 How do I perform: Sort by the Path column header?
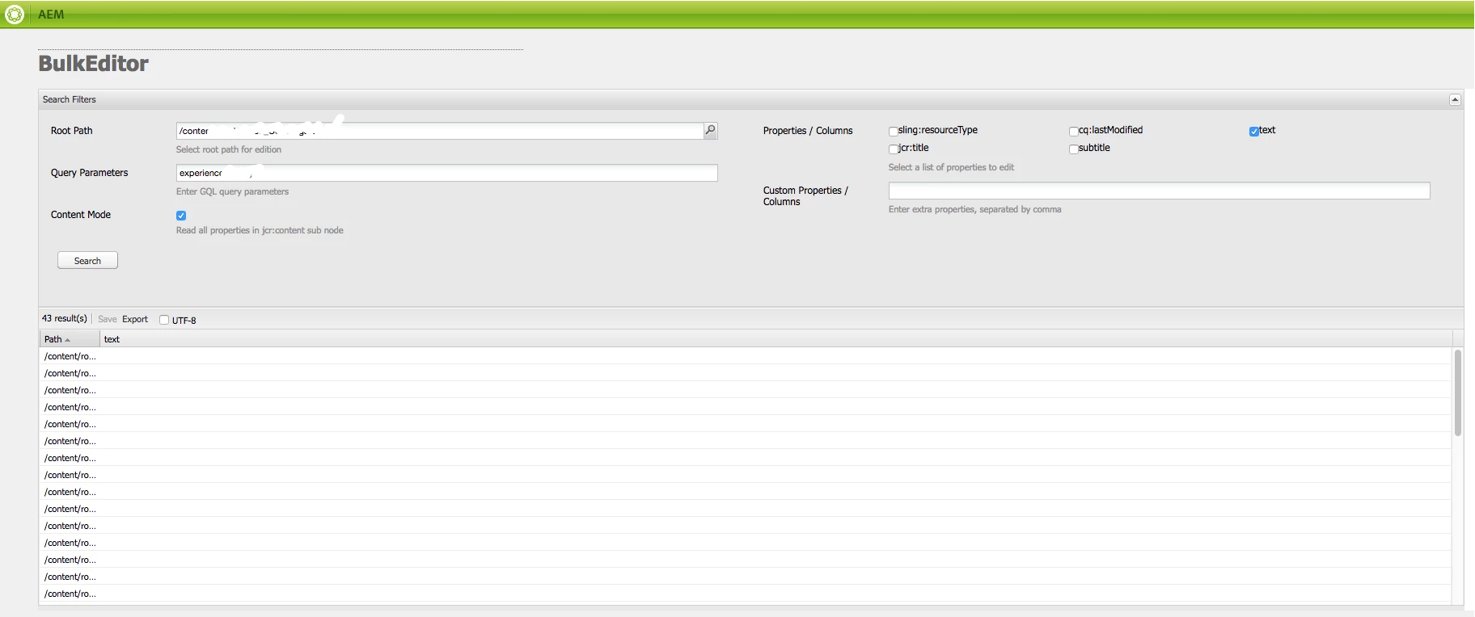click(70, 339)
